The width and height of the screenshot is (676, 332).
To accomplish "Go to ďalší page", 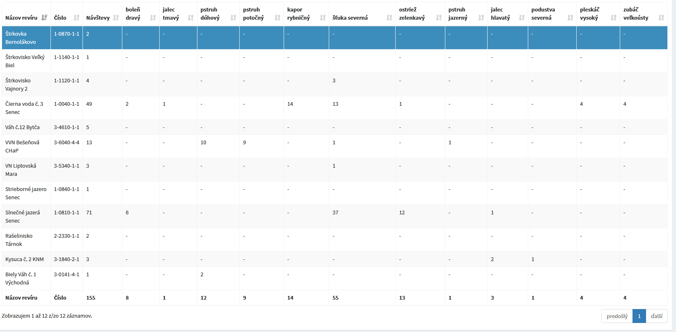I will coord(657,316).
